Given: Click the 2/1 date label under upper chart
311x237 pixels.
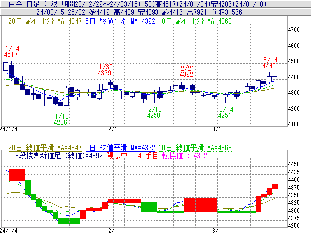Looking at the screenshot, I should click(x=113, y=129).
